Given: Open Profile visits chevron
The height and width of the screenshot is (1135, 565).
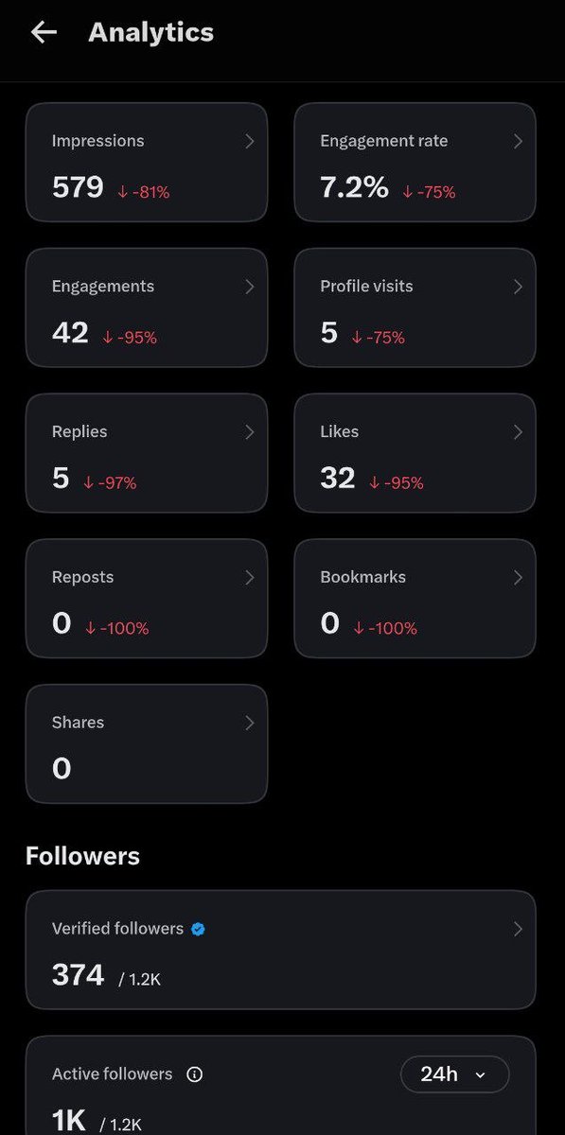Looking at the screenshot, I should pos(518,287).
